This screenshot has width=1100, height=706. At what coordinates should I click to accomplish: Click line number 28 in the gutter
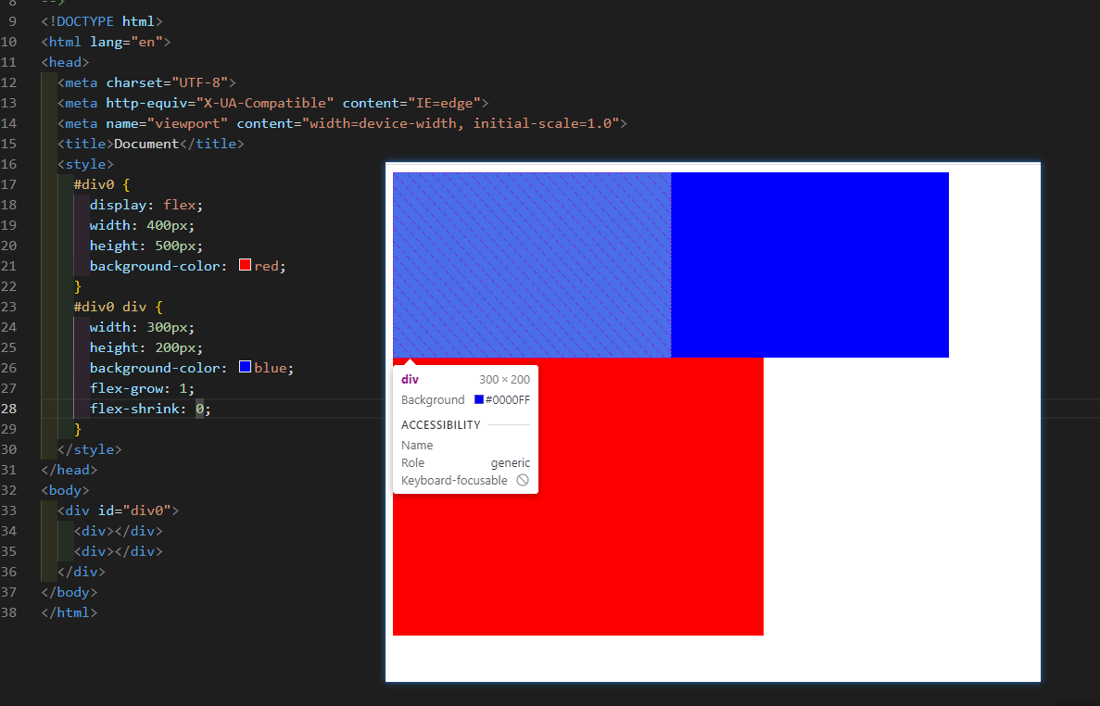9,408
